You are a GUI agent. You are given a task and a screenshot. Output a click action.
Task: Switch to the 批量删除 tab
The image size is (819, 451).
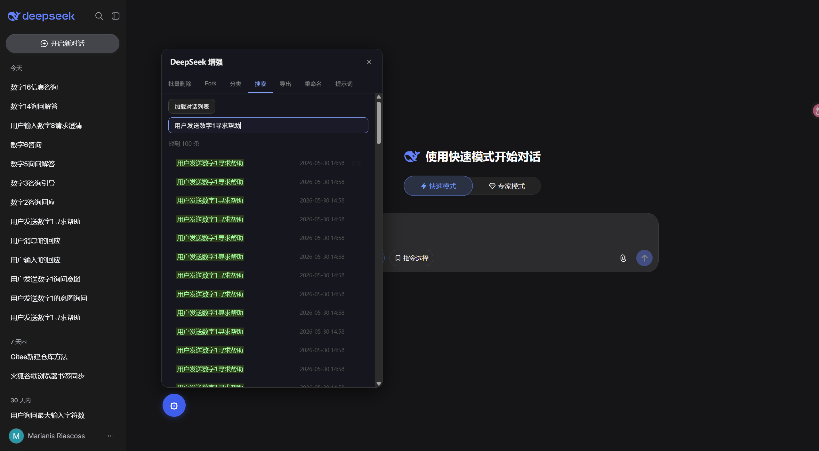[180, 84]
